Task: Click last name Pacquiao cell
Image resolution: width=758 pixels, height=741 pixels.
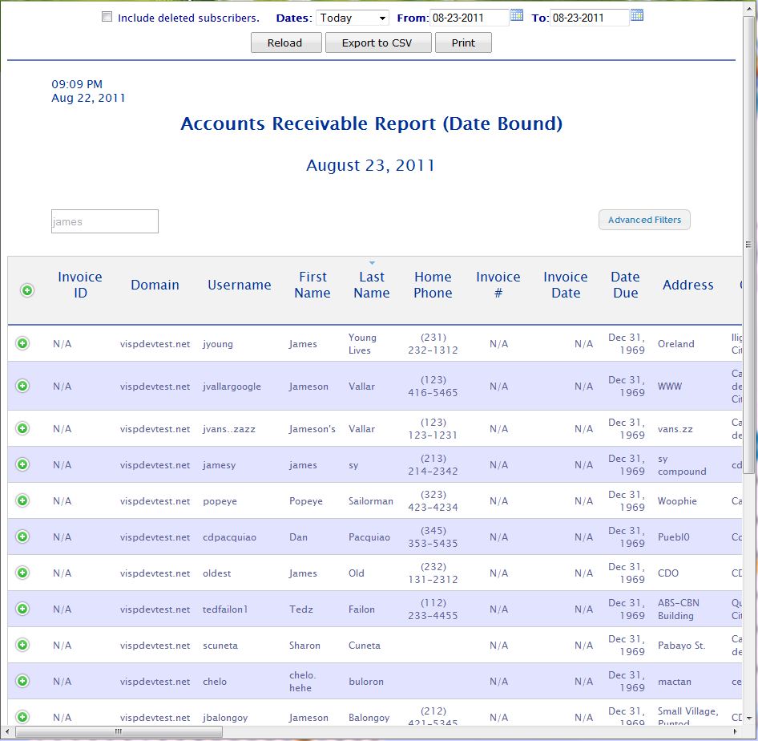Action: 369,537
